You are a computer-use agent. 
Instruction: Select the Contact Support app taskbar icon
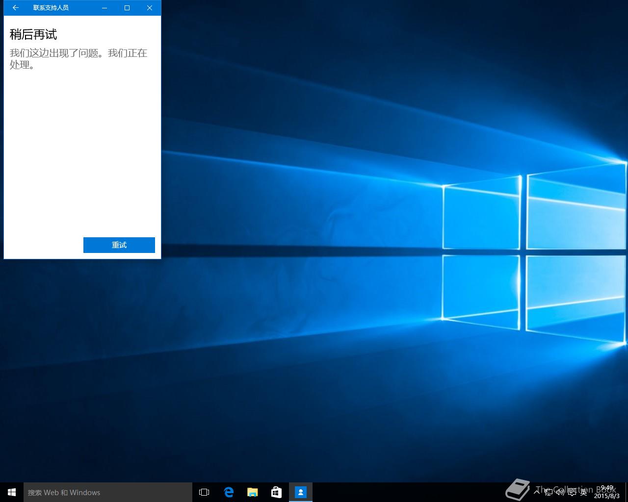point(301,492)
